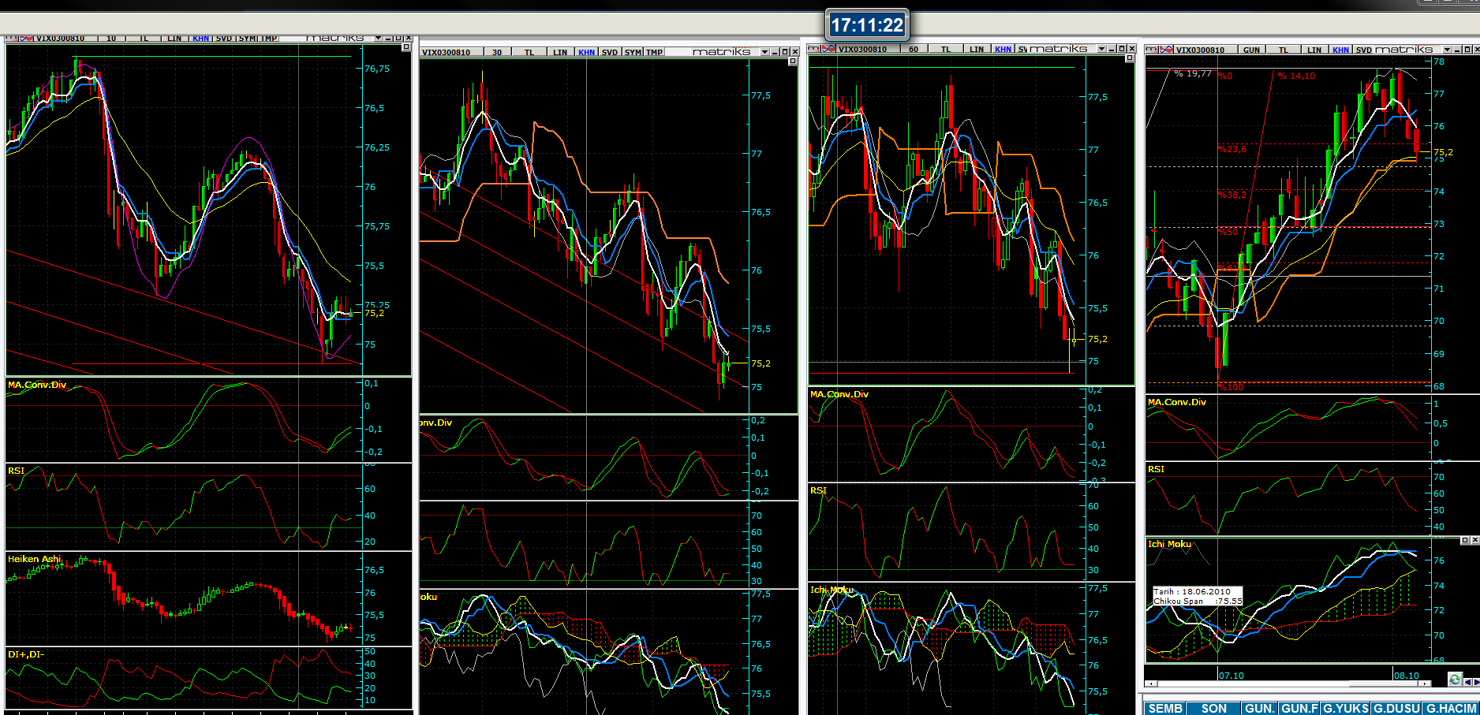Click the GUN period button on the daily chart

tap(1251, 49)
